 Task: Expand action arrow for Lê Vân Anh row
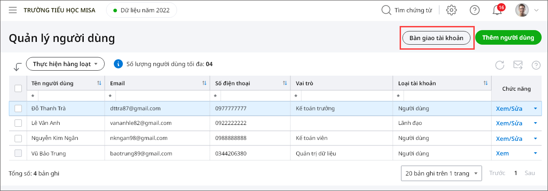pos(535,123)
